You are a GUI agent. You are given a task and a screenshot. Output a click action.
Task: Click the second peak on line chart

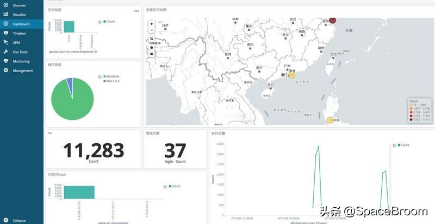point(386,171)
